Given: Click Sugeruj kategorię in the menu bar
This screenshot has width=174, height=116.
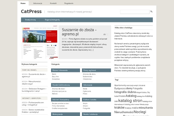Looking at the screenshot, I should coord(52,20).
